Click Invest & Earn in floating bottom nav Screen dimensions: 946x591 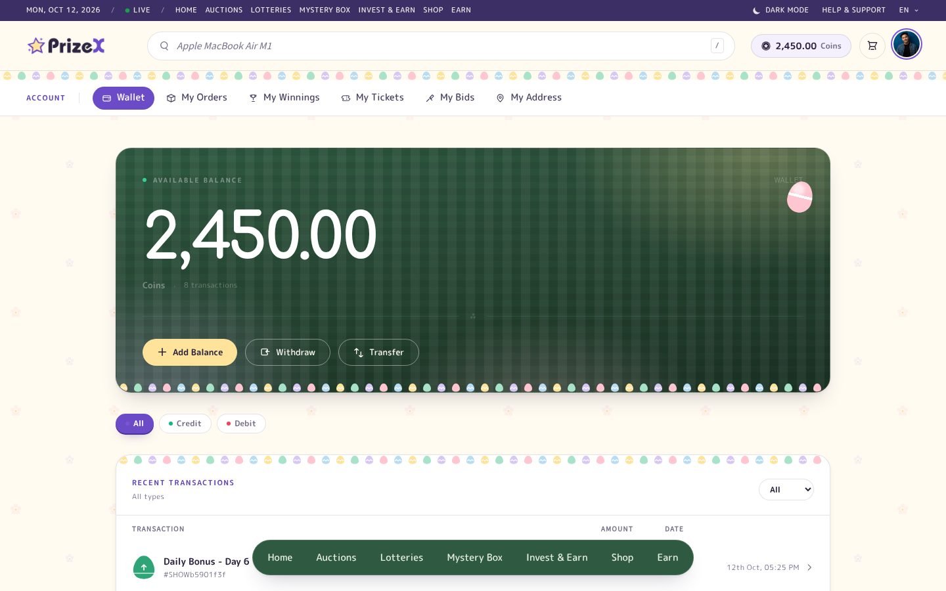pyautogui.click(x=557, y=558)
